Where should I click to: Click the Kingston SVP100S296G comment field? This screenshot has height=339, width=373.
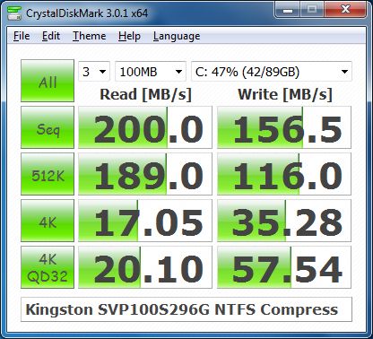[186, 309]
